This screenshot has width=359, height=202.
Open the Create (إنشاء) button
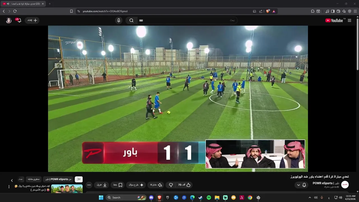click(x=32, y=20)
